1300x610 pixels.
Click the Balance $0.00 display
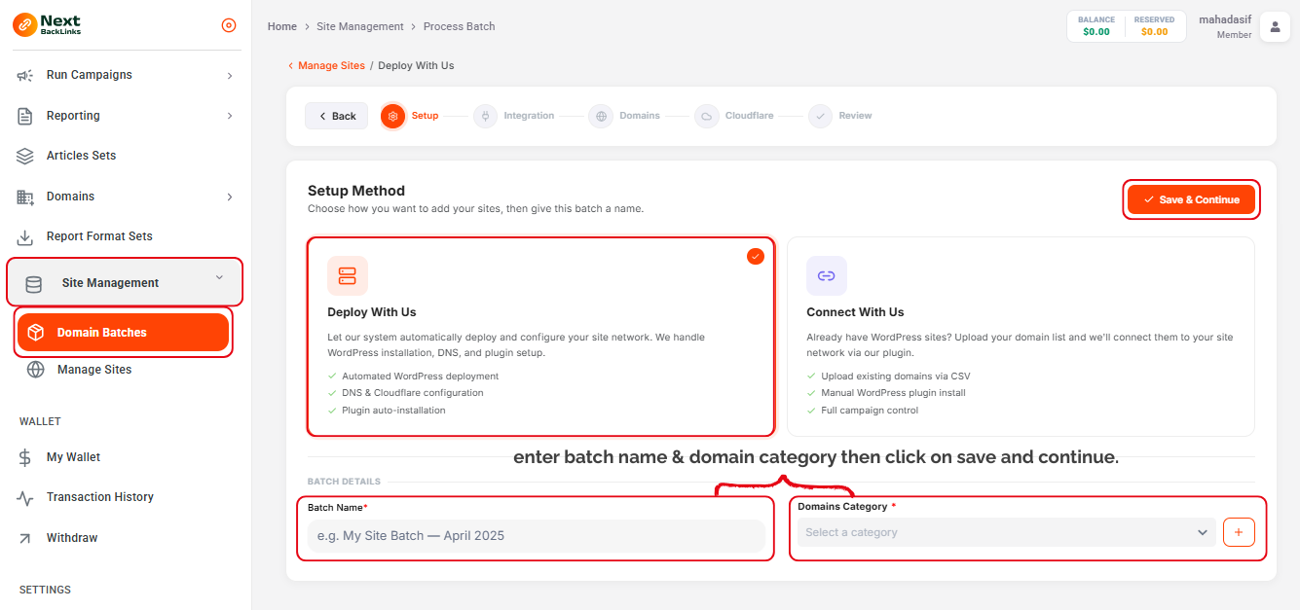pos(1096,26)
